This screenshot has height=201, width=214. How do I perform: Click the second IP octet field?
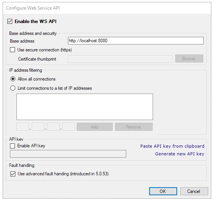click(x=38, y=127)
